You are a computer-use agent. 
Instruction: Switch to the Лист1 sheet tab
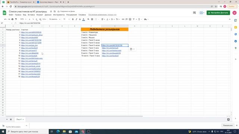[x=20, y=119]
